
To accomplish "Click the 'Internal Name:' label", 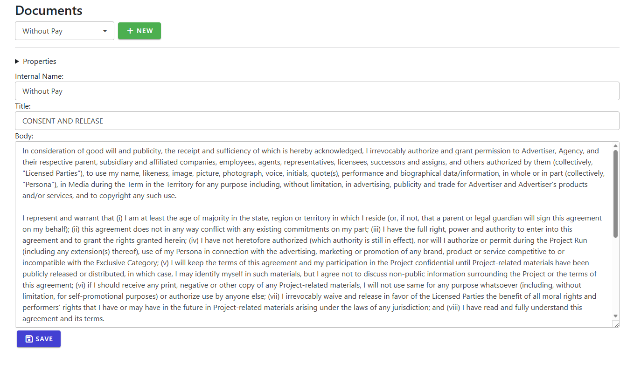I will point(39,76).
